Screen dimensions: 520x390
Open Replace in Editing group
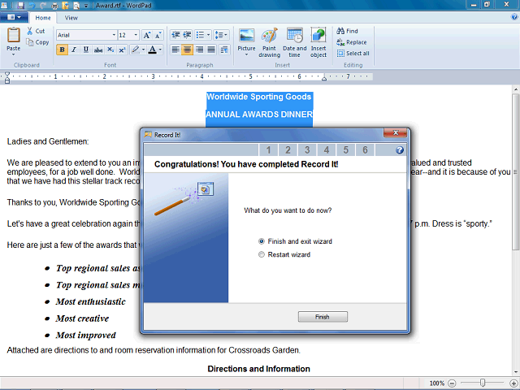(x=352, y=42)
